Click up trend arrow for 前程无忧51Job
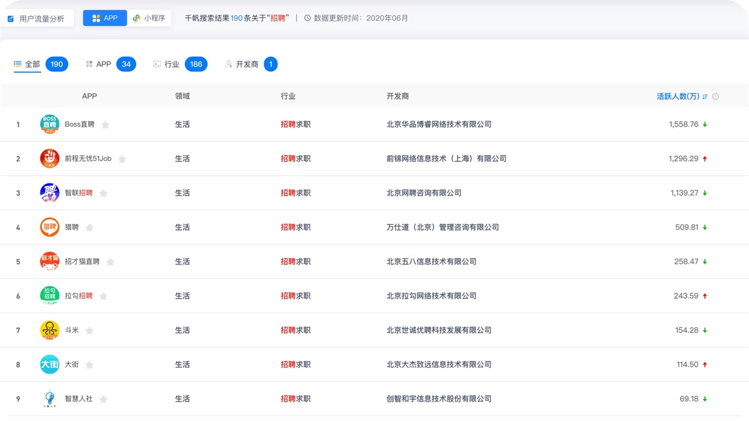 point(705,159)
